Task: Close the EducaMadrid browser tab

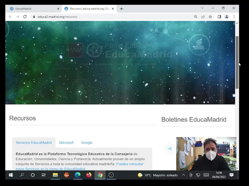Action: [58, 9]
